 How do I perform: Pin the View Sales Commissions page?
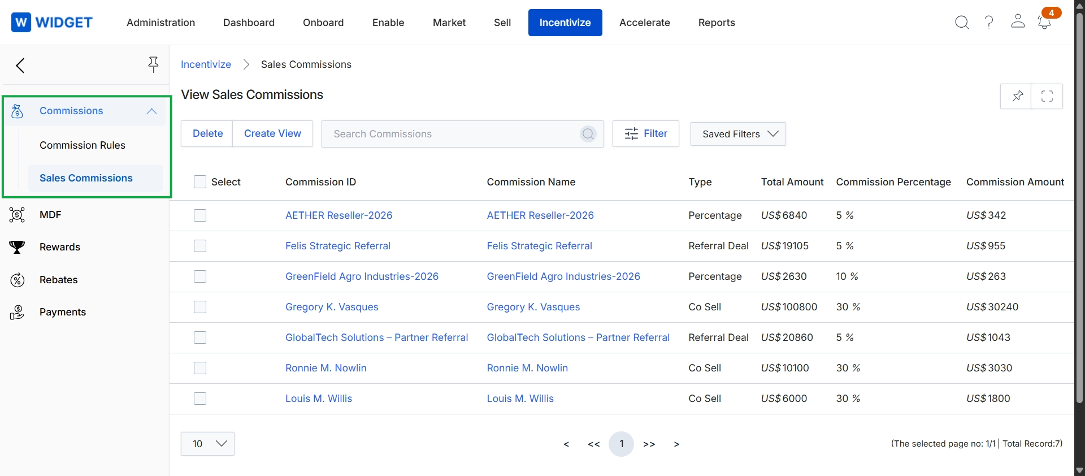1016,96
